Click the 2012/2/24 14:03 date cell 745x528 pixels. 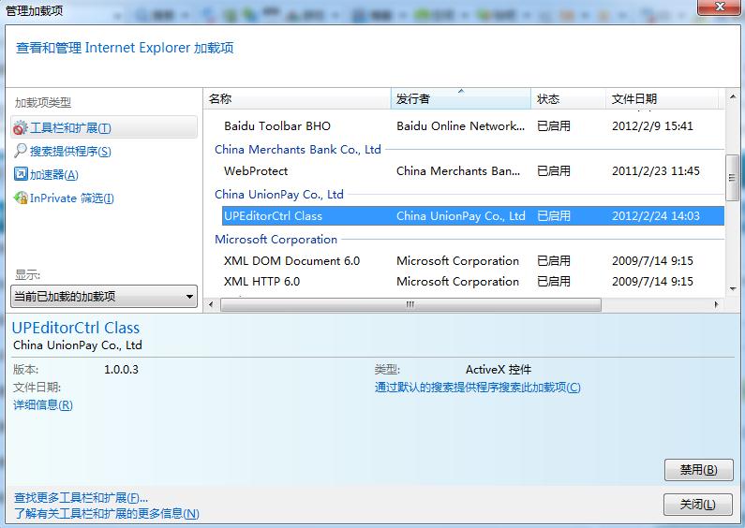[656, 215]
